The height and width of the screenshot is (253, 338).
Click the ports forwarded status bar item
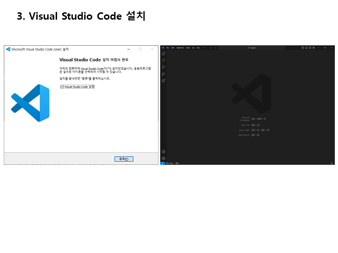click(x=177, y=163)
